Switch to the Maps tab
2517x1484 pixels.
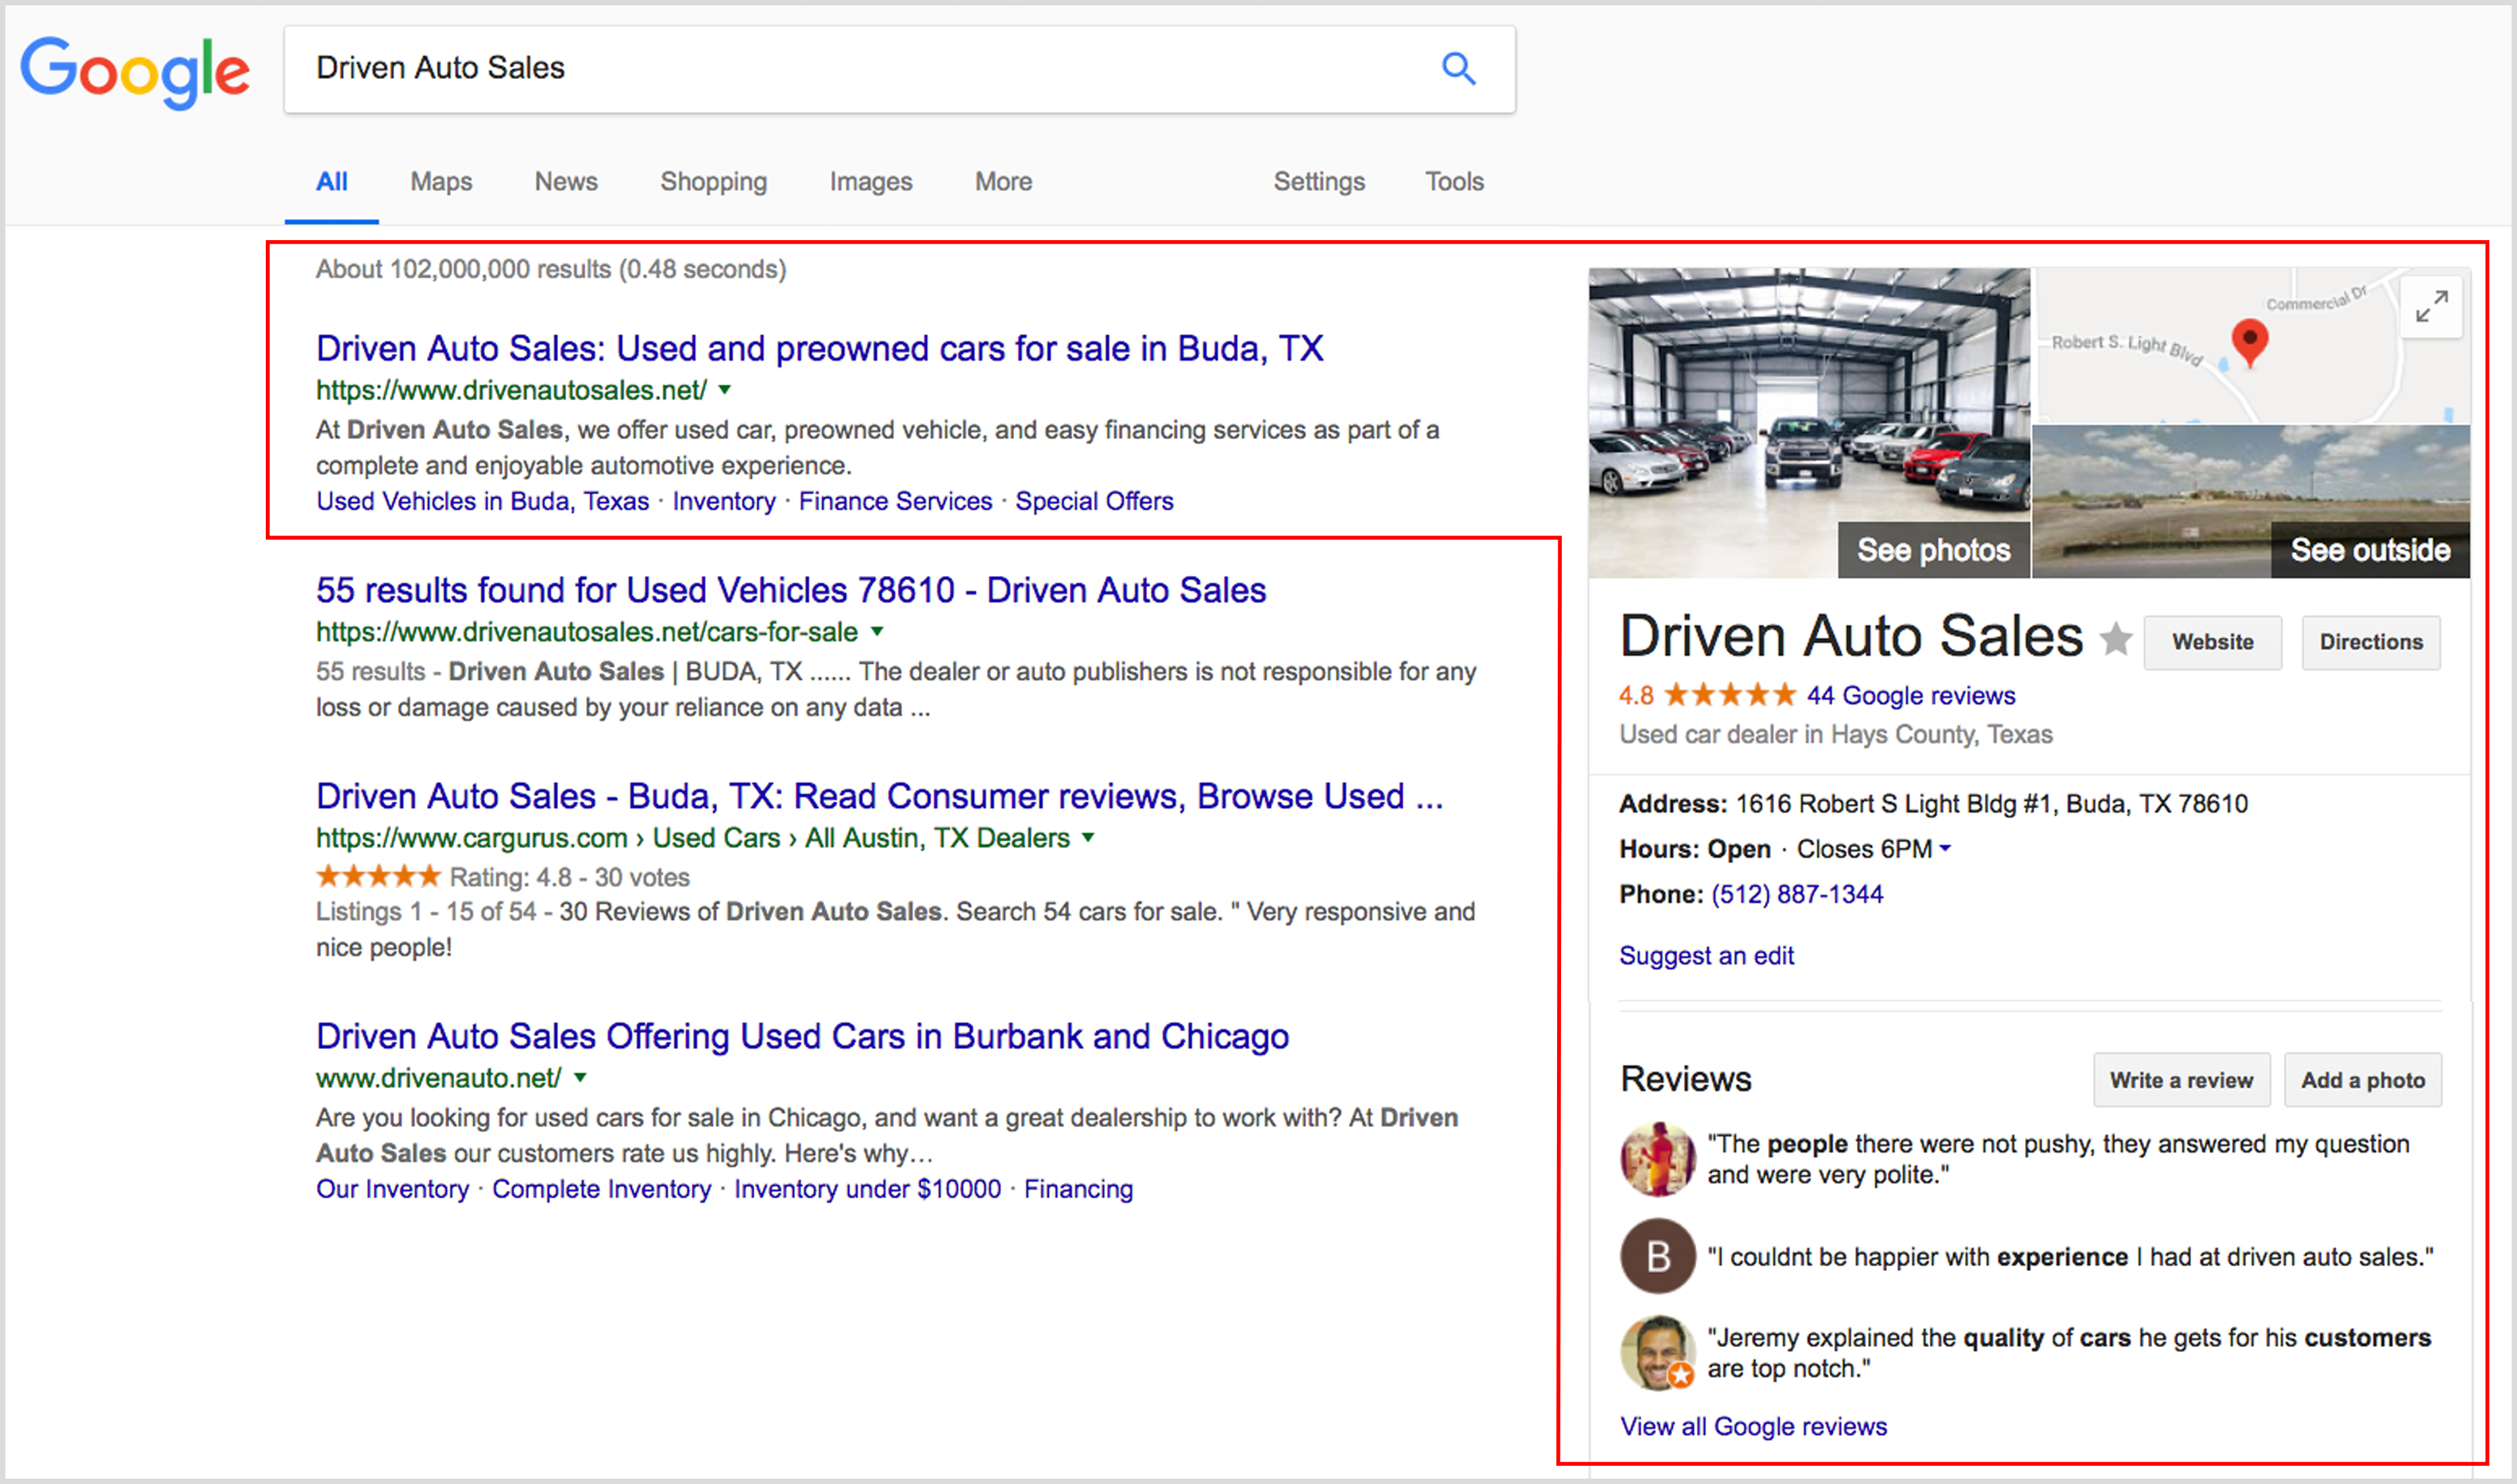pyautogui.click(x=441, y=182)
